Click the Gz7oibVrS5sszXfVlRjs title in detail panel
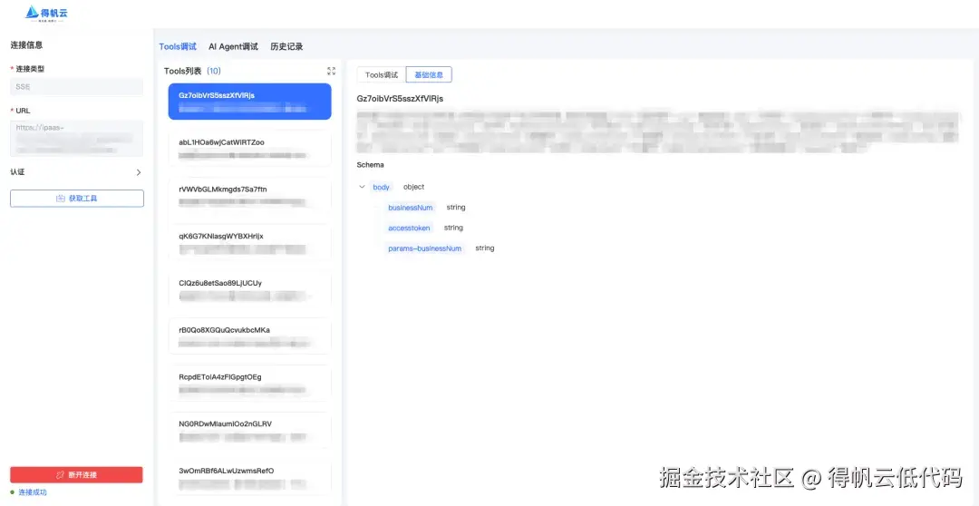This screenshot has width=979, height=506. click(x=401, y=99)
